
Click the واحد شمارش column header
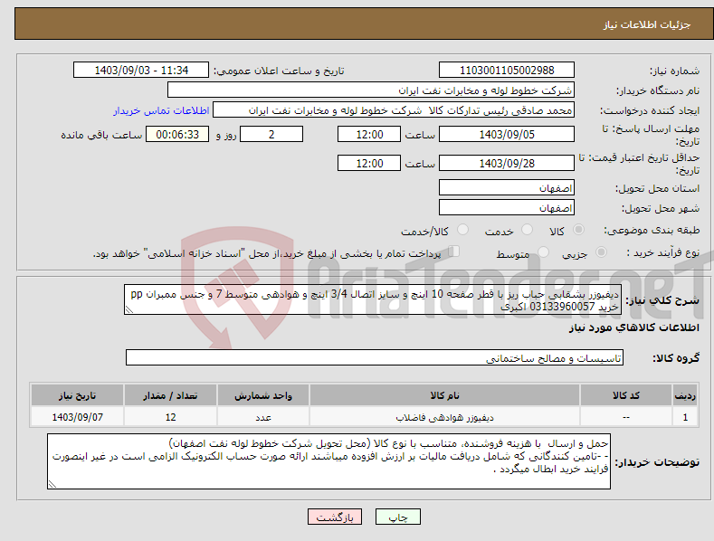pos(263,395)
